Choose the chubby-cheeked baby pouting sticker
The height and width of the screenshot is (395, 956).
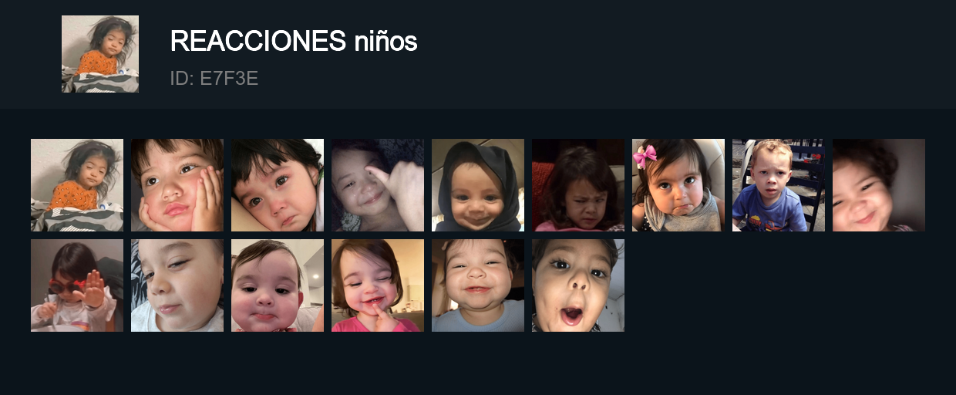[278, 285]
